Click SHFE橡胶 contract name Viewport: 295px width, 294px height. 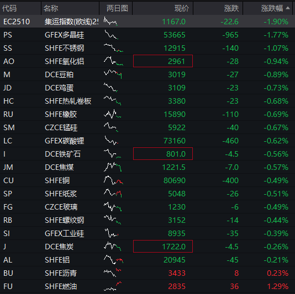61,114
